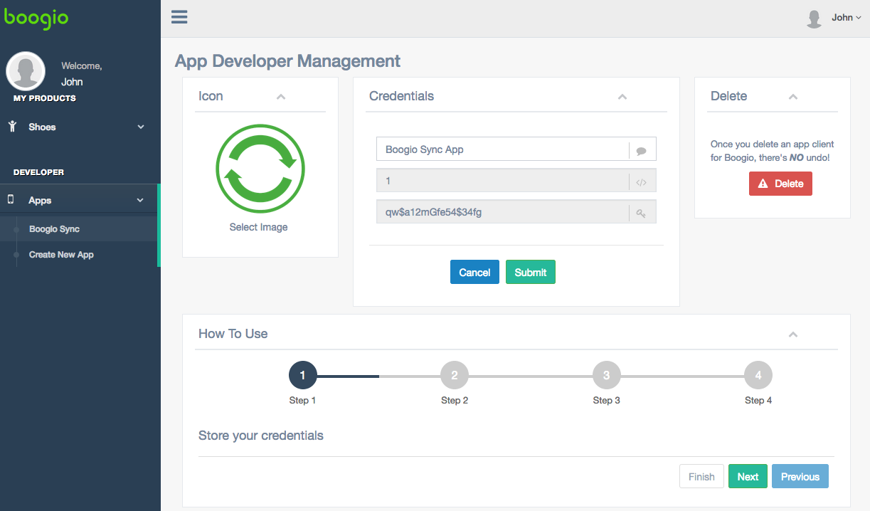Jump to Step 3 in the wizard

(x=606, y=375)
